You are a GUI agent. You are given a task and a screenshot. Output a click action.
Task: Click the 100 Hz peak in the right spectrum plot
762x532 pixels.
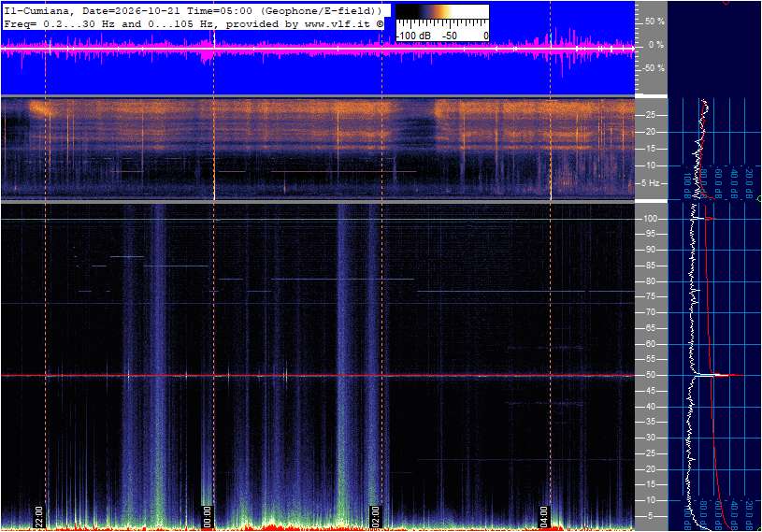pos(705,219)
